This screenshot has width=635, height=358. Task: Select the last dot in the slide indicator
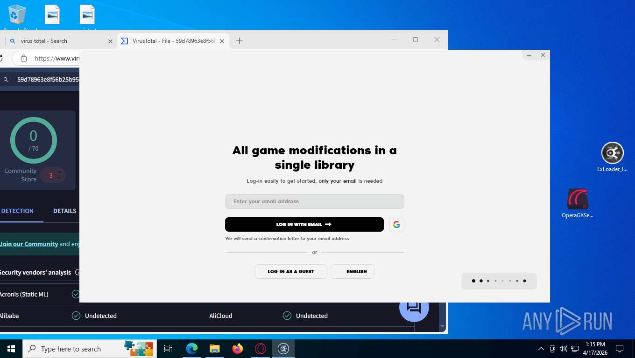click(524, 281)
